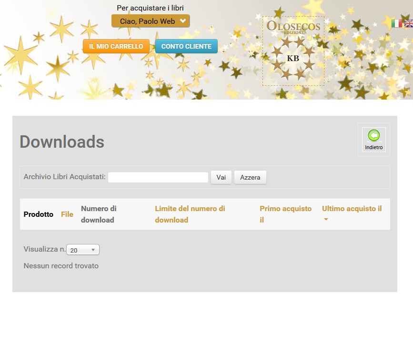Screen dimensions: 413x345
Task: Toggle sort arrow under 'Ultimo acquisto il'
Action: pyautogui.click(x=326, y=219)
